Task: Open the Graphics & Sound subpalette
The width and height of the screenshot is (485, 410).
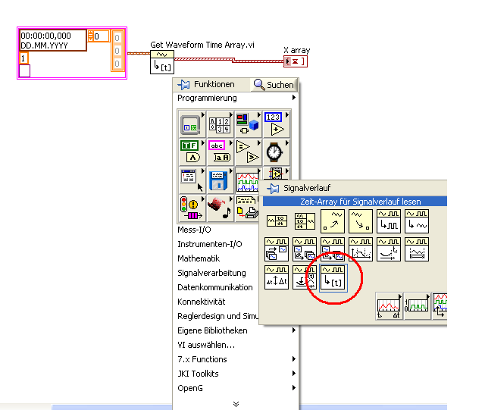Action: click(220, 208)
